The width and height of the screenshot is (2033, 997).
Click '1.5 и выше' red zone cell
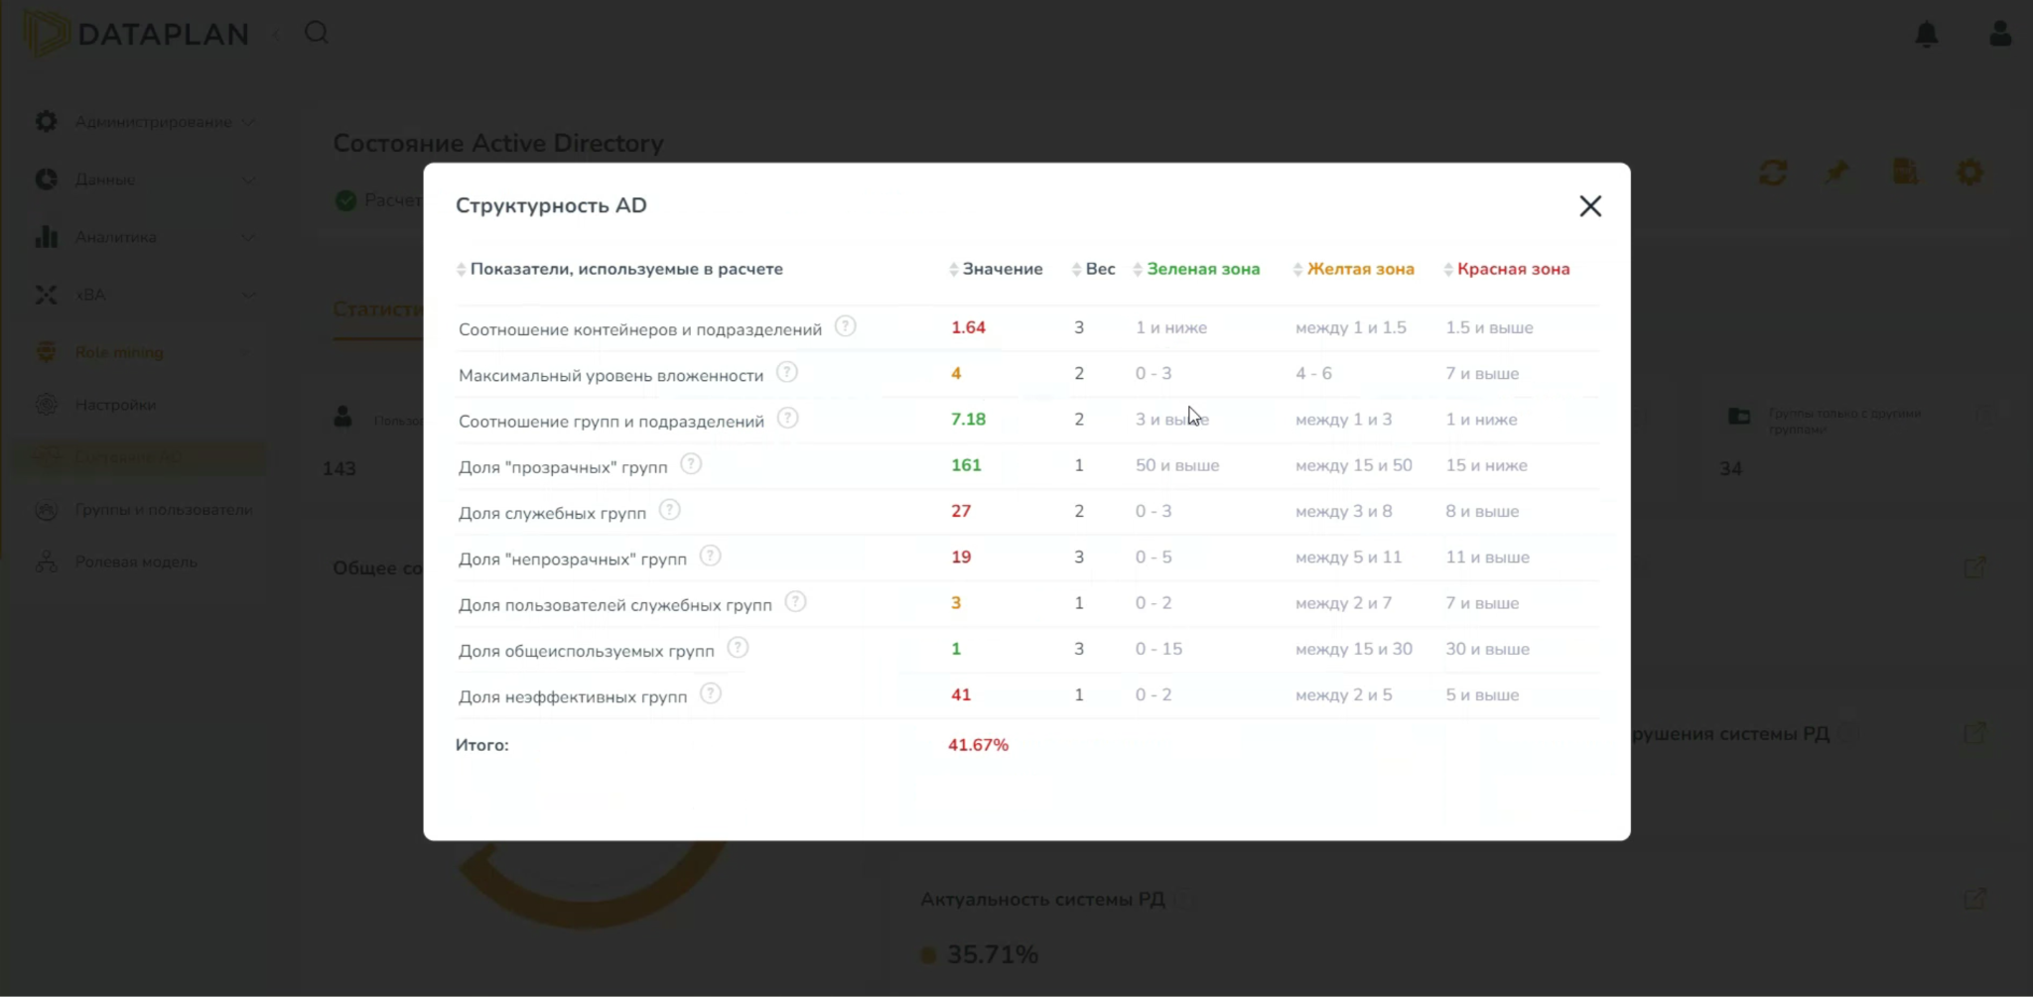tap(1489, 327)
